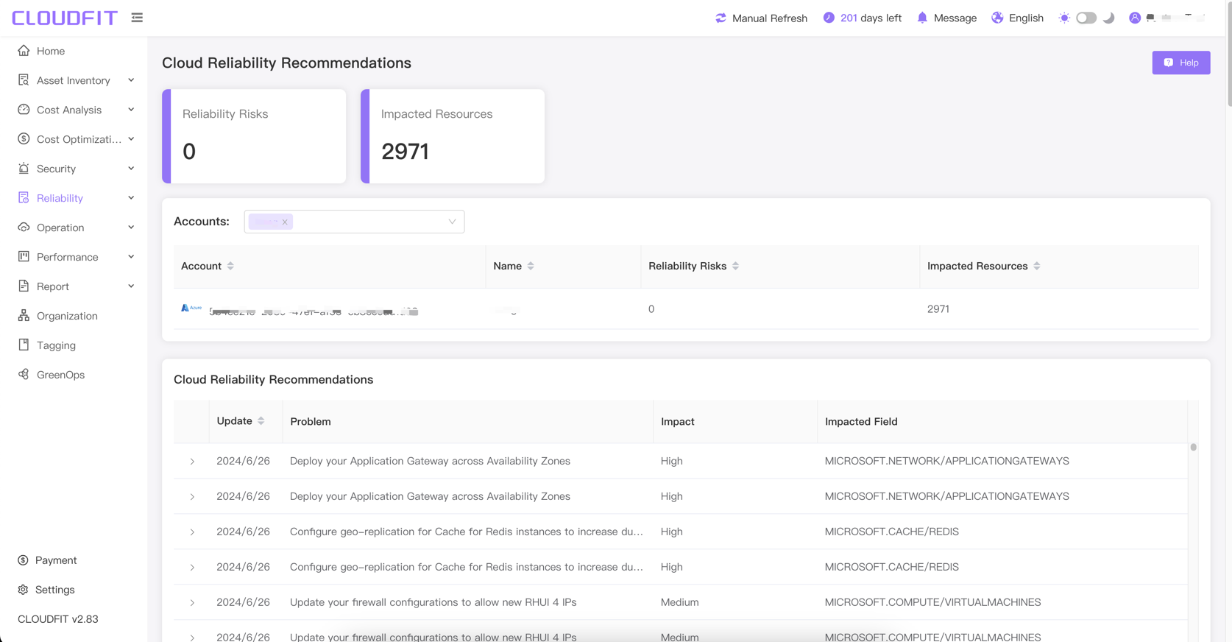Expand the Performance menu chevron
Screen dimensions: 1232x642
pyautogui.click(x=131, y=257)
